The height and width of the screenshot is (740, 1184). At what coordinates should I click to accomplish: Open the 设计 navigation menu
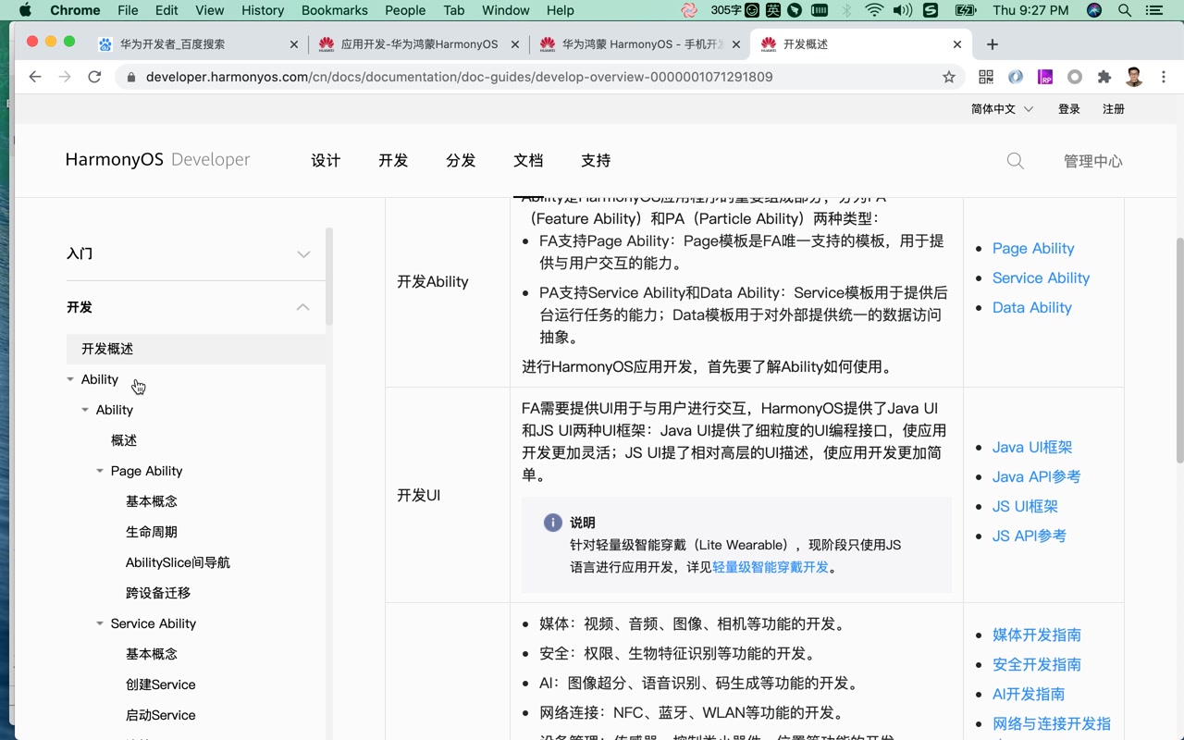tap(326, 161)
